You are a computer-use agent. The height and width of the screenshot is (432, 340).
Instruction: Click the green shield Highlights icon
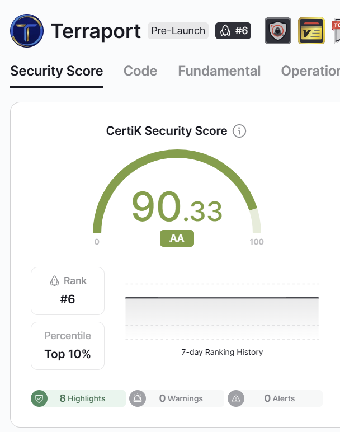(x=39, y=398)
